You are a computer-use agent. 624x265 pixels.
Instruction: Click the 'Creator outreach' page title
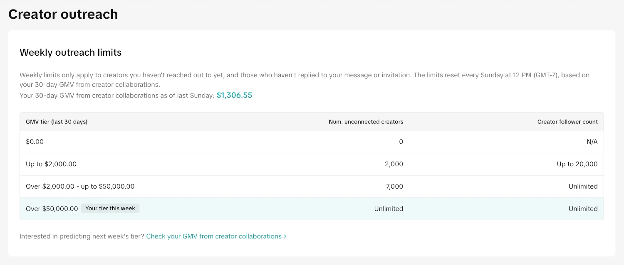pyautogui.click(x=63, y=14)
